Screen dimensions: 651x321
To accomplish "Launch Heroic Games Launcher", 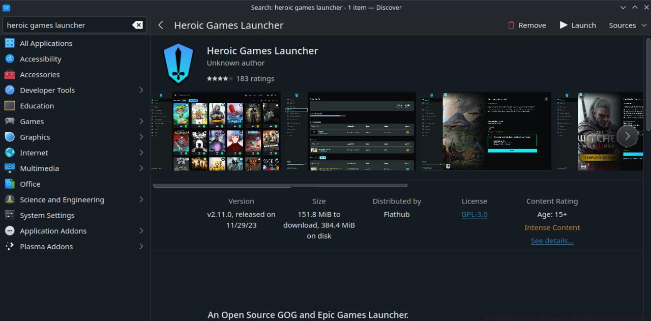I will [577, 25].
